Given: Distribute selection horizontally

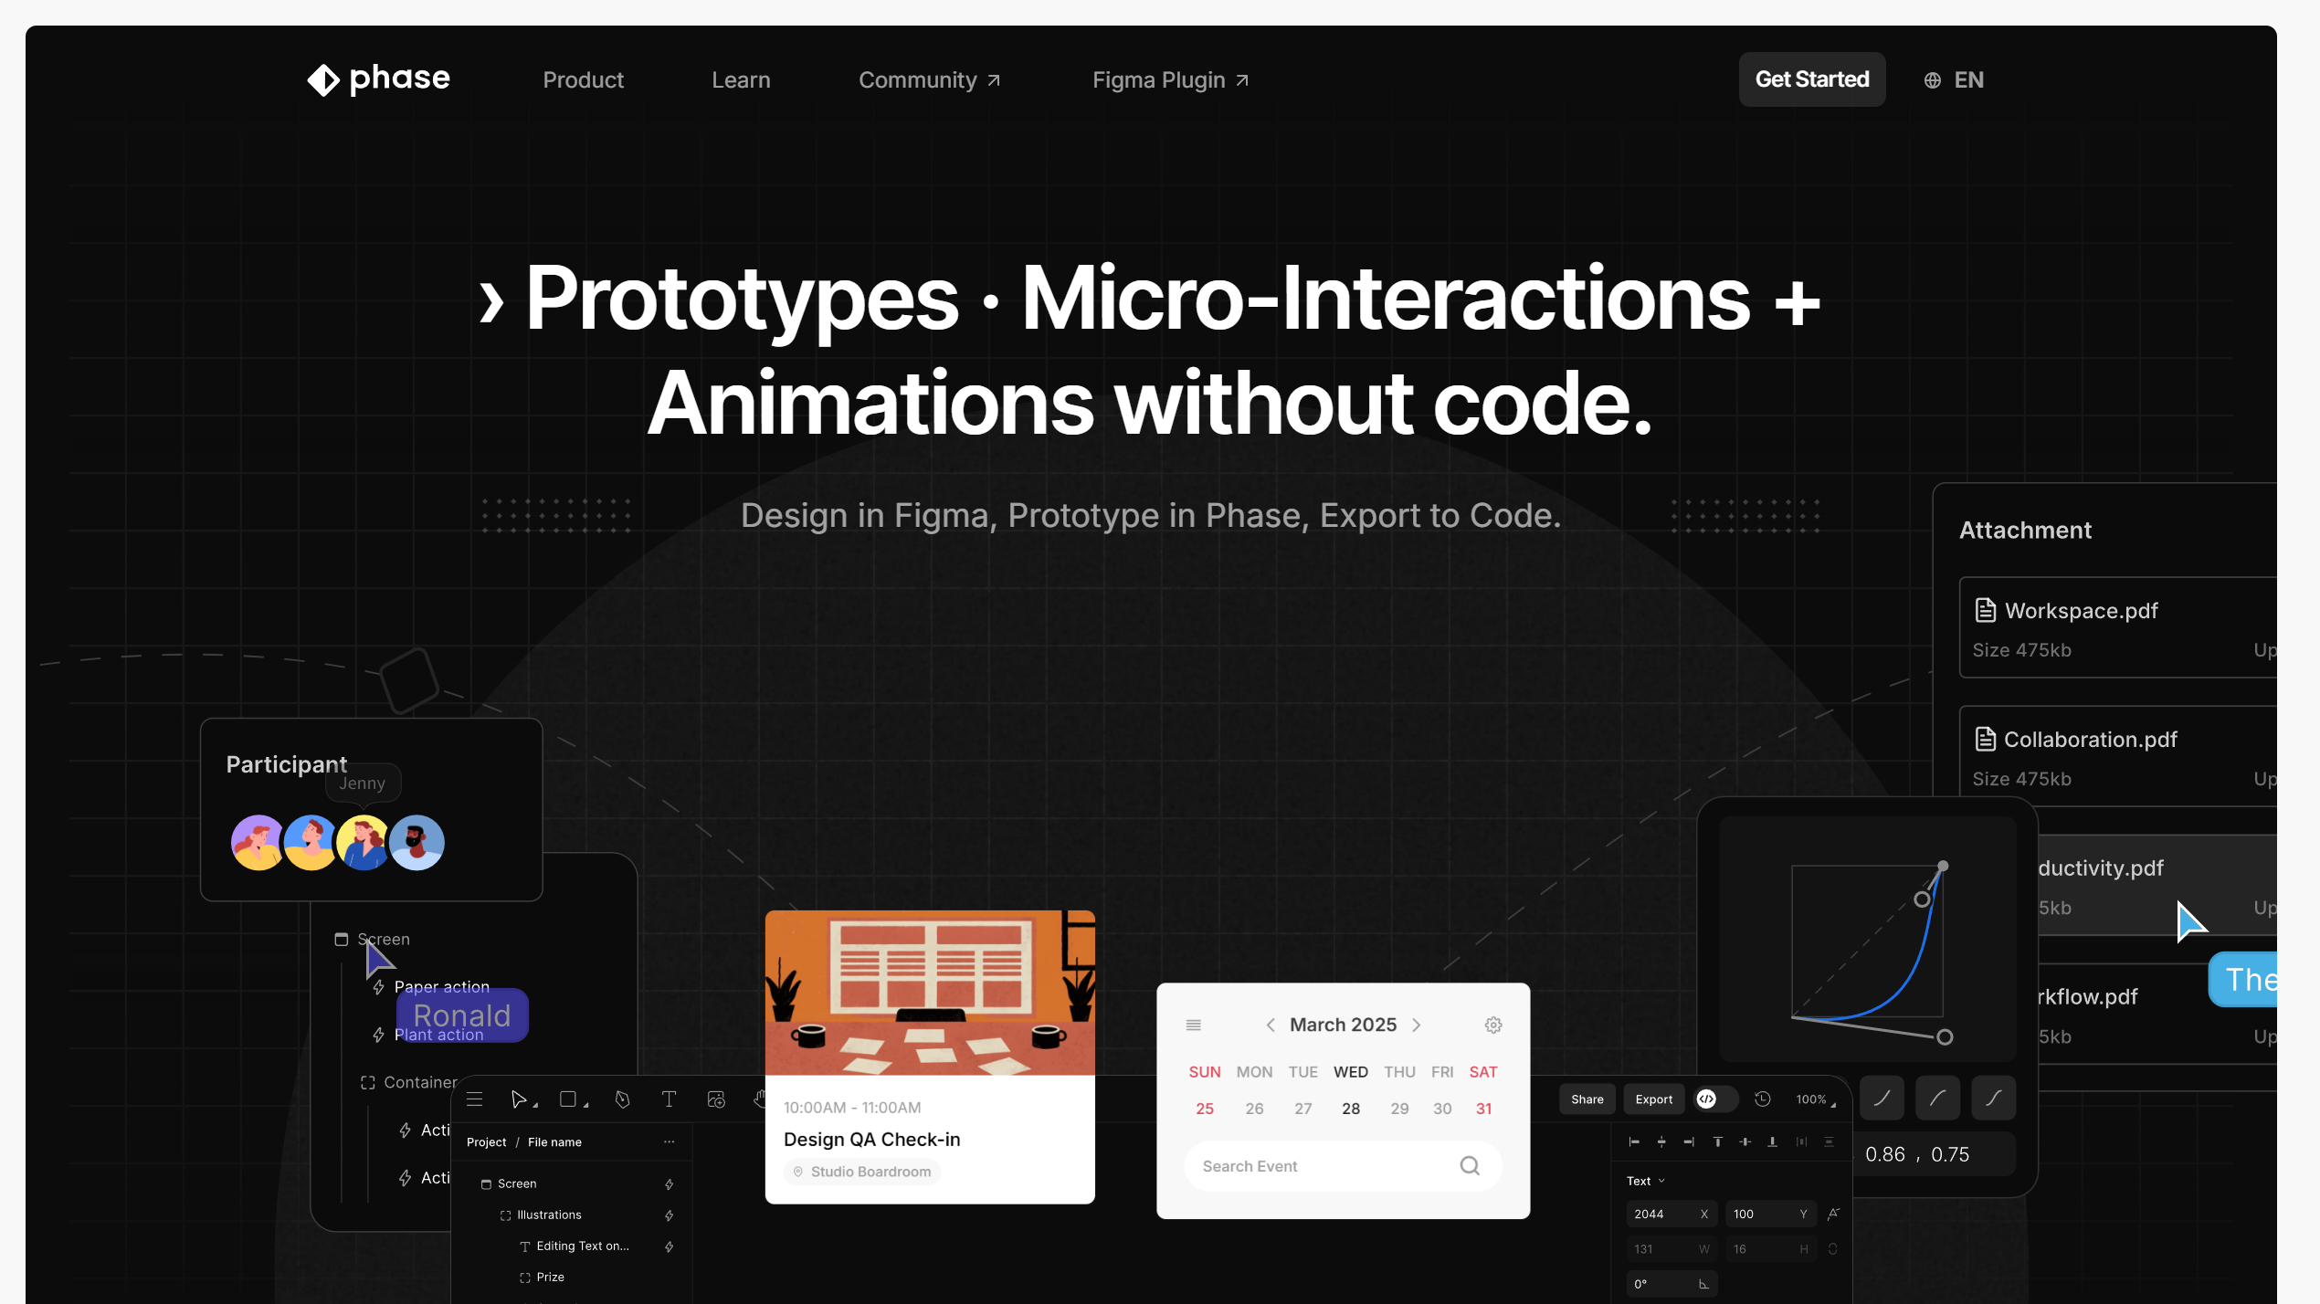Looking at the screenshot, I should coord(1801,1141).
